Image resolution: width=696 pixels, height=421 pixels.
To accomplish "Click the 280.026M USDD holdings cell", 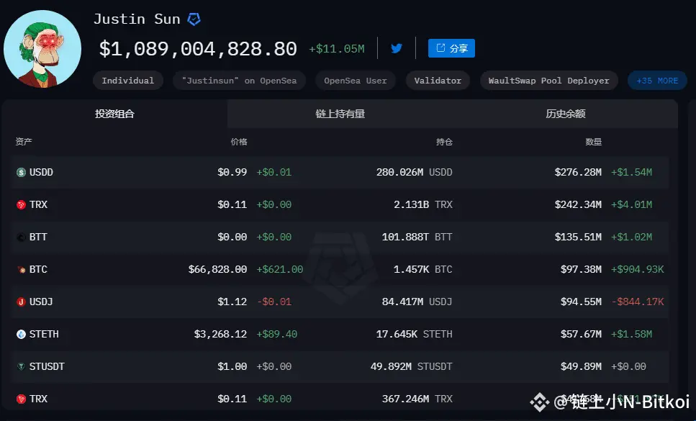I will click(x=414, y=172).
